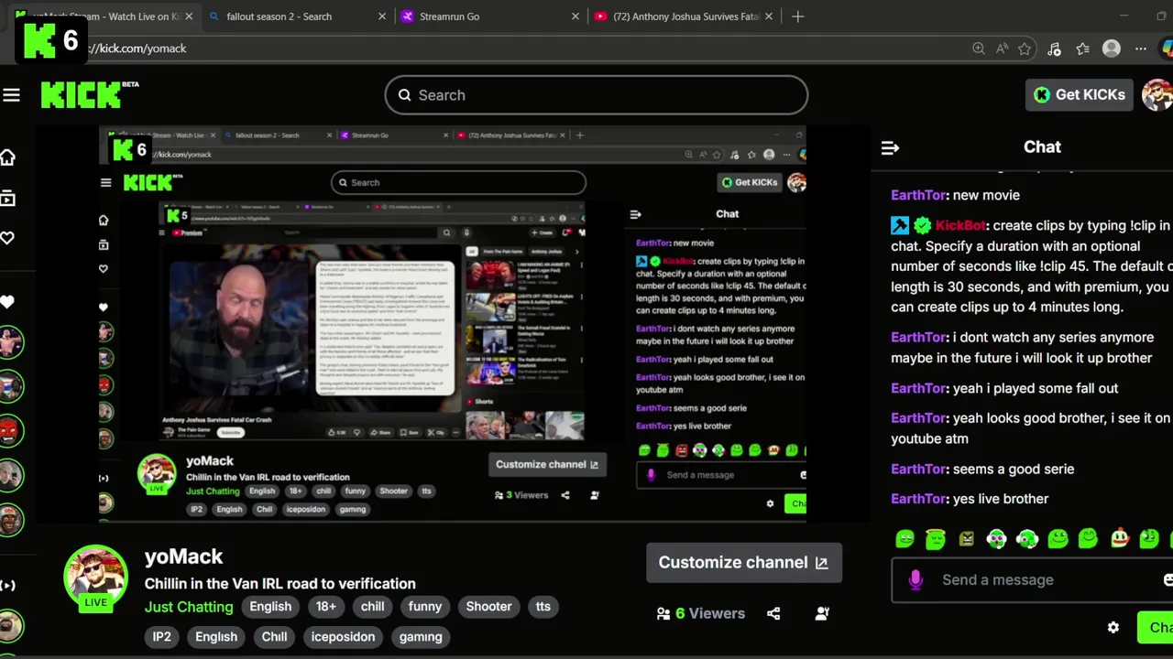Click message 'seems a good serie'
1173x659 pixels.
1014,470
